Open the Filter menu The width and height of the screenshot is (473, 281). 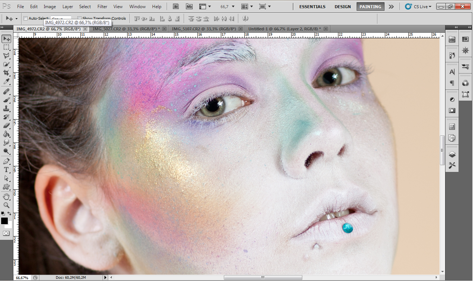[102, 6]
